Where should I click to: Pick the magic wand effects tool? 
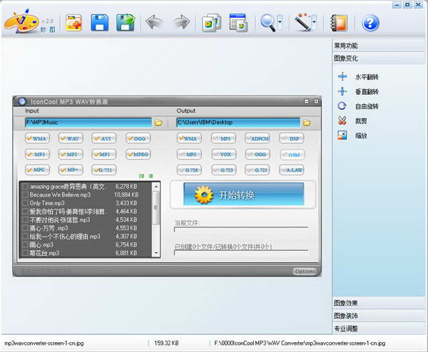point(303,22)
